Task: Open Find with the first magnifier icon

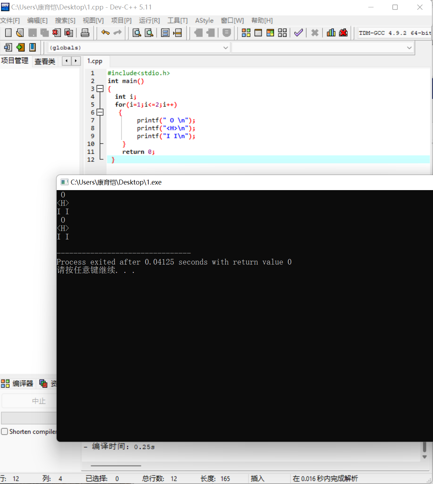Action: pos(137,33)
